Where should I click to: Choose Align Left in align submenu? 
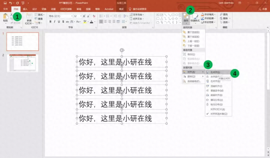point(218,72)
